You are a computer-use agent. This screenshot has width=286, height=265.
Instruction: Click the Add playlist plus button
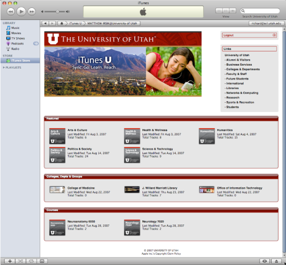10,261
